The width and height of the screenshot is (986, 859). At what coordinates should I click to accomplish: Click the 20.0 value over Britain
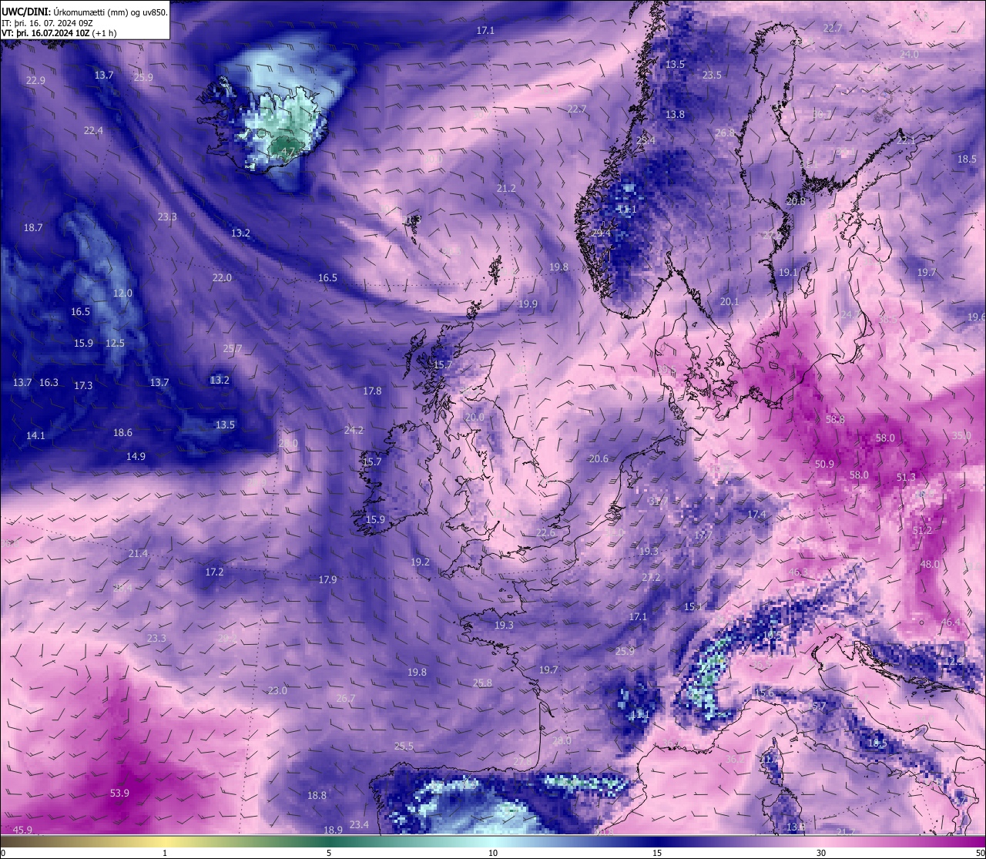(x=475, y=417)
